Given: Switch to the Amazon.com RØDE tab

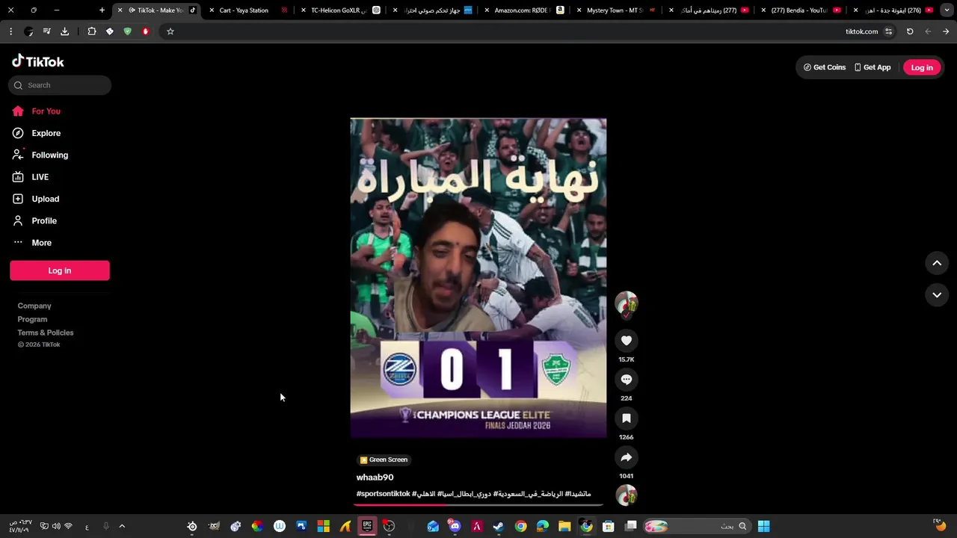Looking at the screenshot, I should [523, 10].
